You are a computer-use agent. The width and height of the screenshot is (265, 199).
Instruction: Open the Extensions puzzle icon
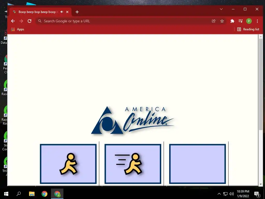click(x=232, y=21)
